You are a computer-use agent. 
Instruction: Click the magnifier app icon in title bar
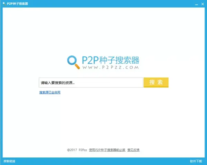[x=4, y=4]
